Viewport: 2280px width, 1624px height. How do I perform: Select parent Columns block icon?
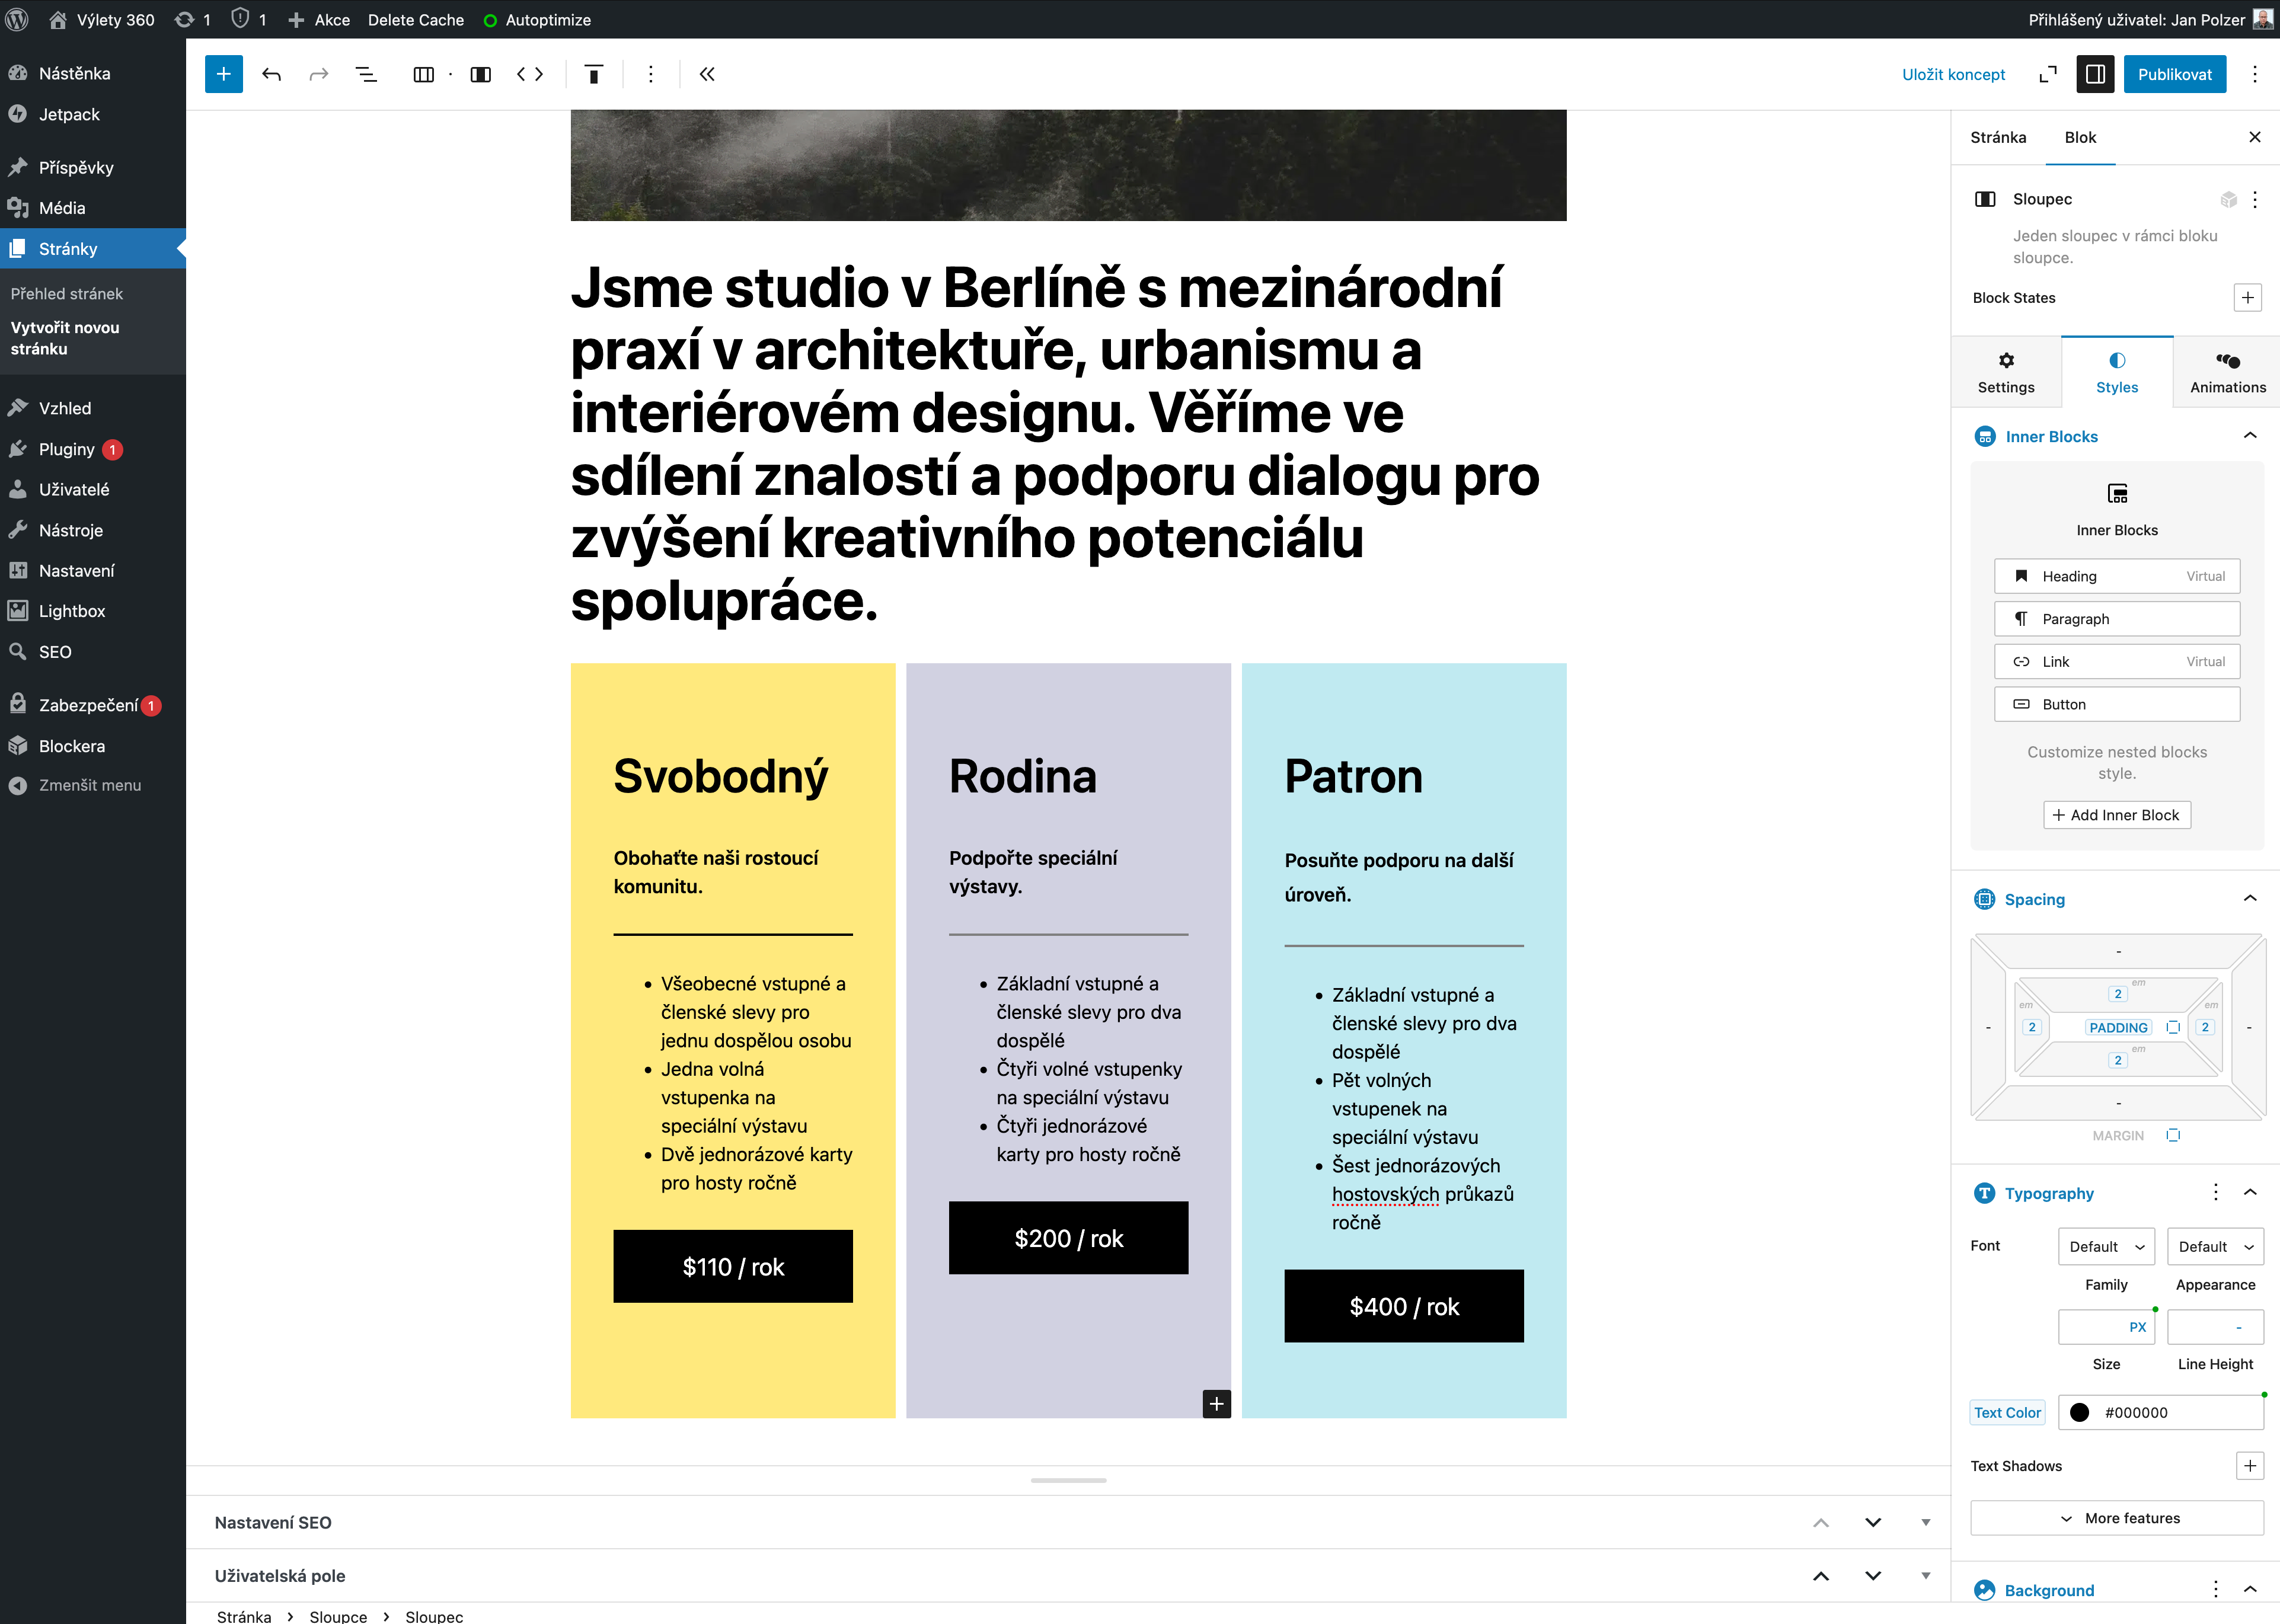click(423, 74)
